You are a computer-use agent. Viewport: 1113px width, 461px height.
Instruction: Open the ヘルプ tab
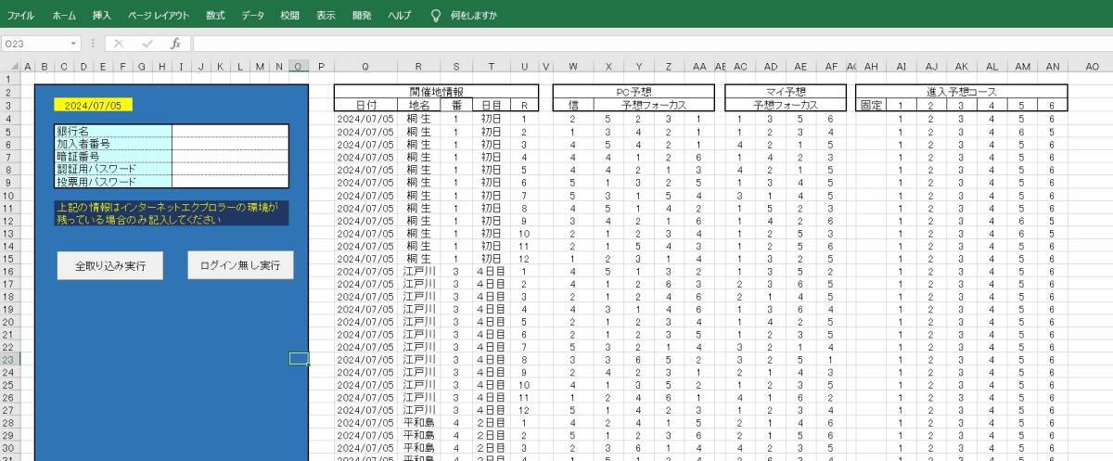tap(400, 16)
